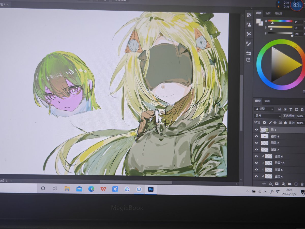Collapse panels with double-arrow at top
The width and height of the screenshot is (305, 229).
251,8
